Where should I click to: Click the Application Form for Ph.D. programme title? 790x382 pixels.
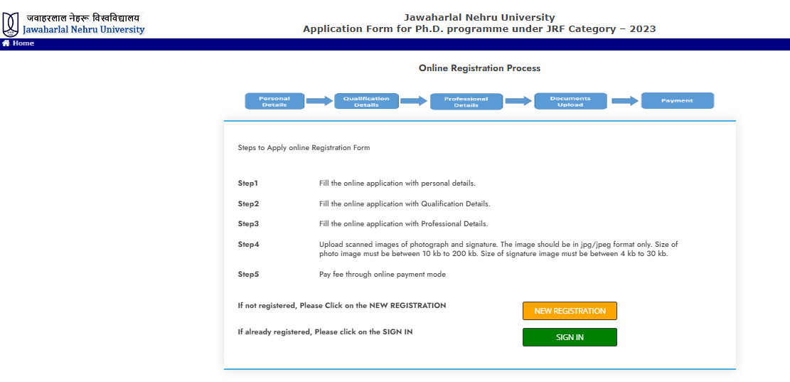click(479, 29)
